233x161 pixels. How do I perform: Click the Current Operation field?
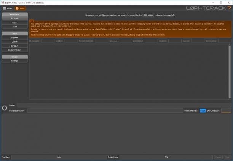pos(105,111)
